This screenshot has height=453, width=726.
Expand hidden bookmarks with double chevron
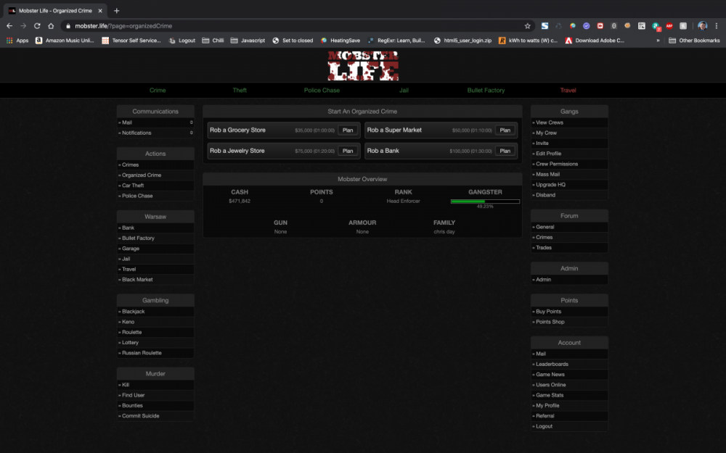(658, 41)
